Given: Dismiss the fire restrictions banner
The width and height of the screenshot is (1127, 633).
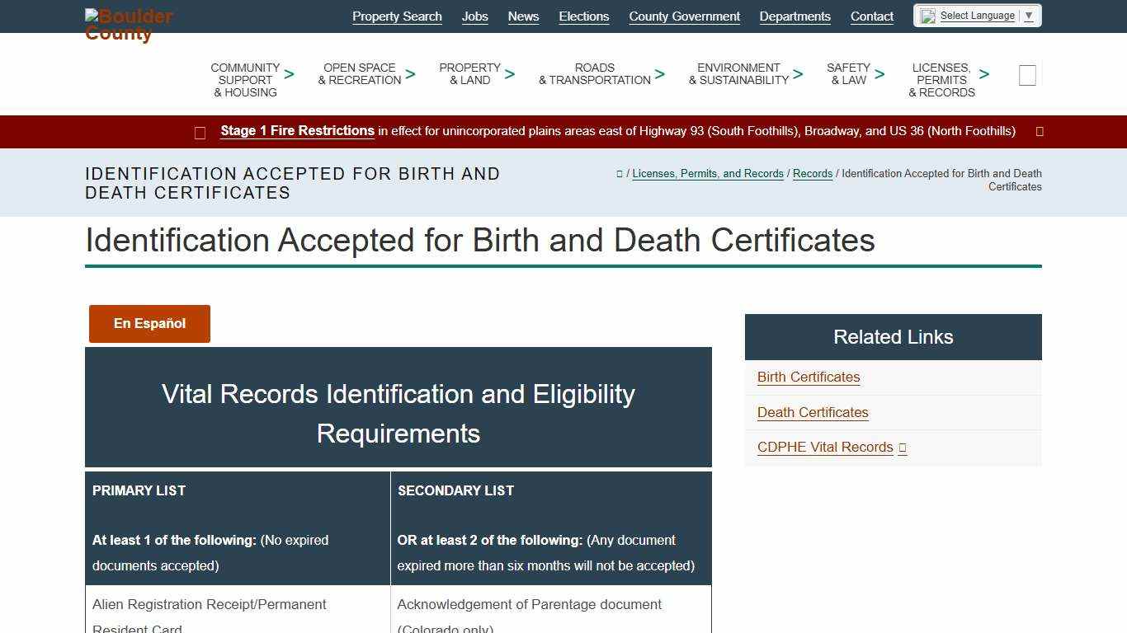Looking at the screenshot, I should coord(1039,131).
